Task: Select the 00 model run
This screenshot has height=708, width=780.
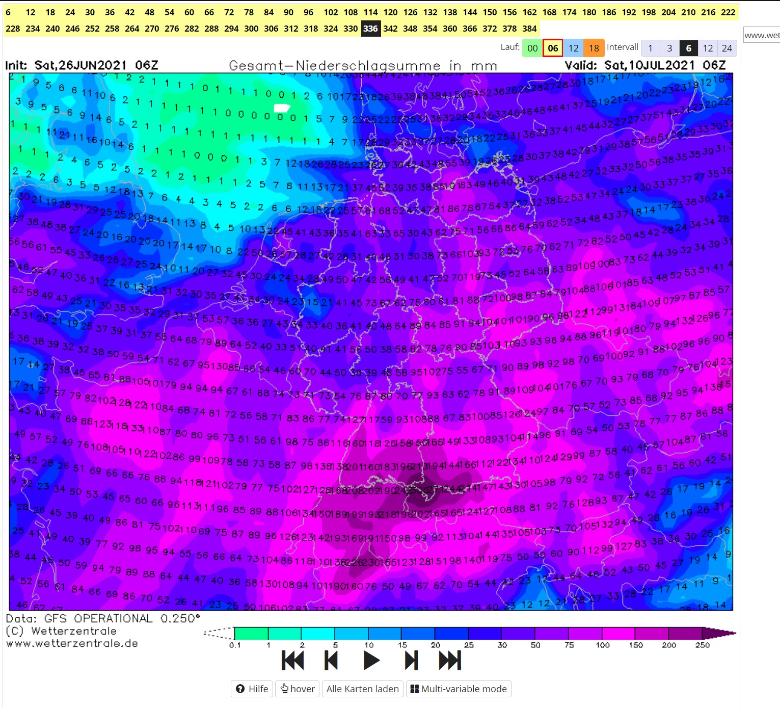Action: click(x=532, y=48)
